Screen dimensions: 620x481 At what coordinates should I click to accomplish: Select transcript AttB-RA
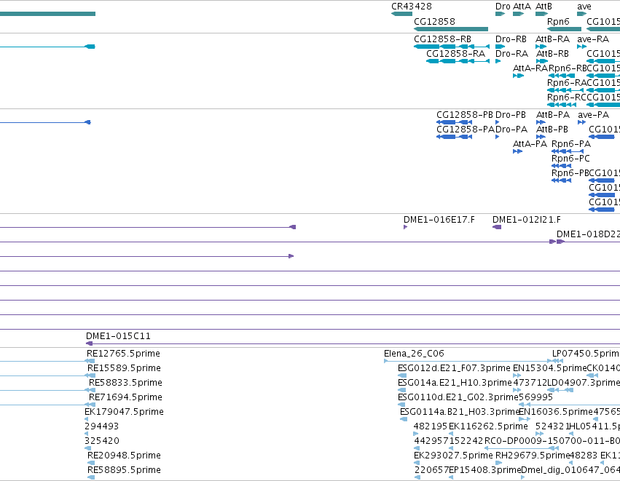click(552, 39)
